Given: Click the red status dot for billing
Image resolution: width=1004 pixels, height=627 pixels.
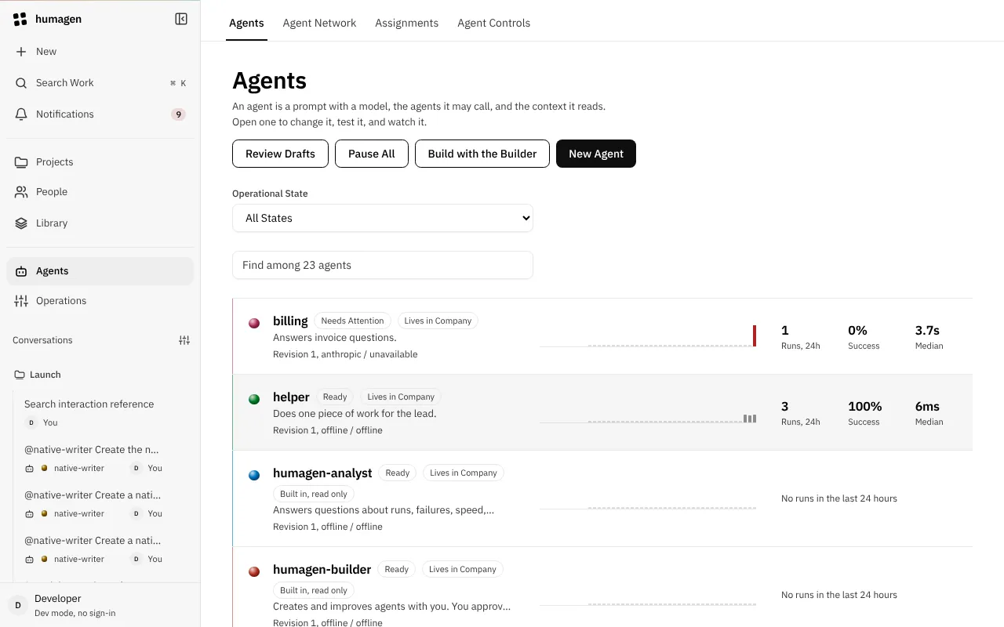Looking at the screenshot, I should coord(254,323).
